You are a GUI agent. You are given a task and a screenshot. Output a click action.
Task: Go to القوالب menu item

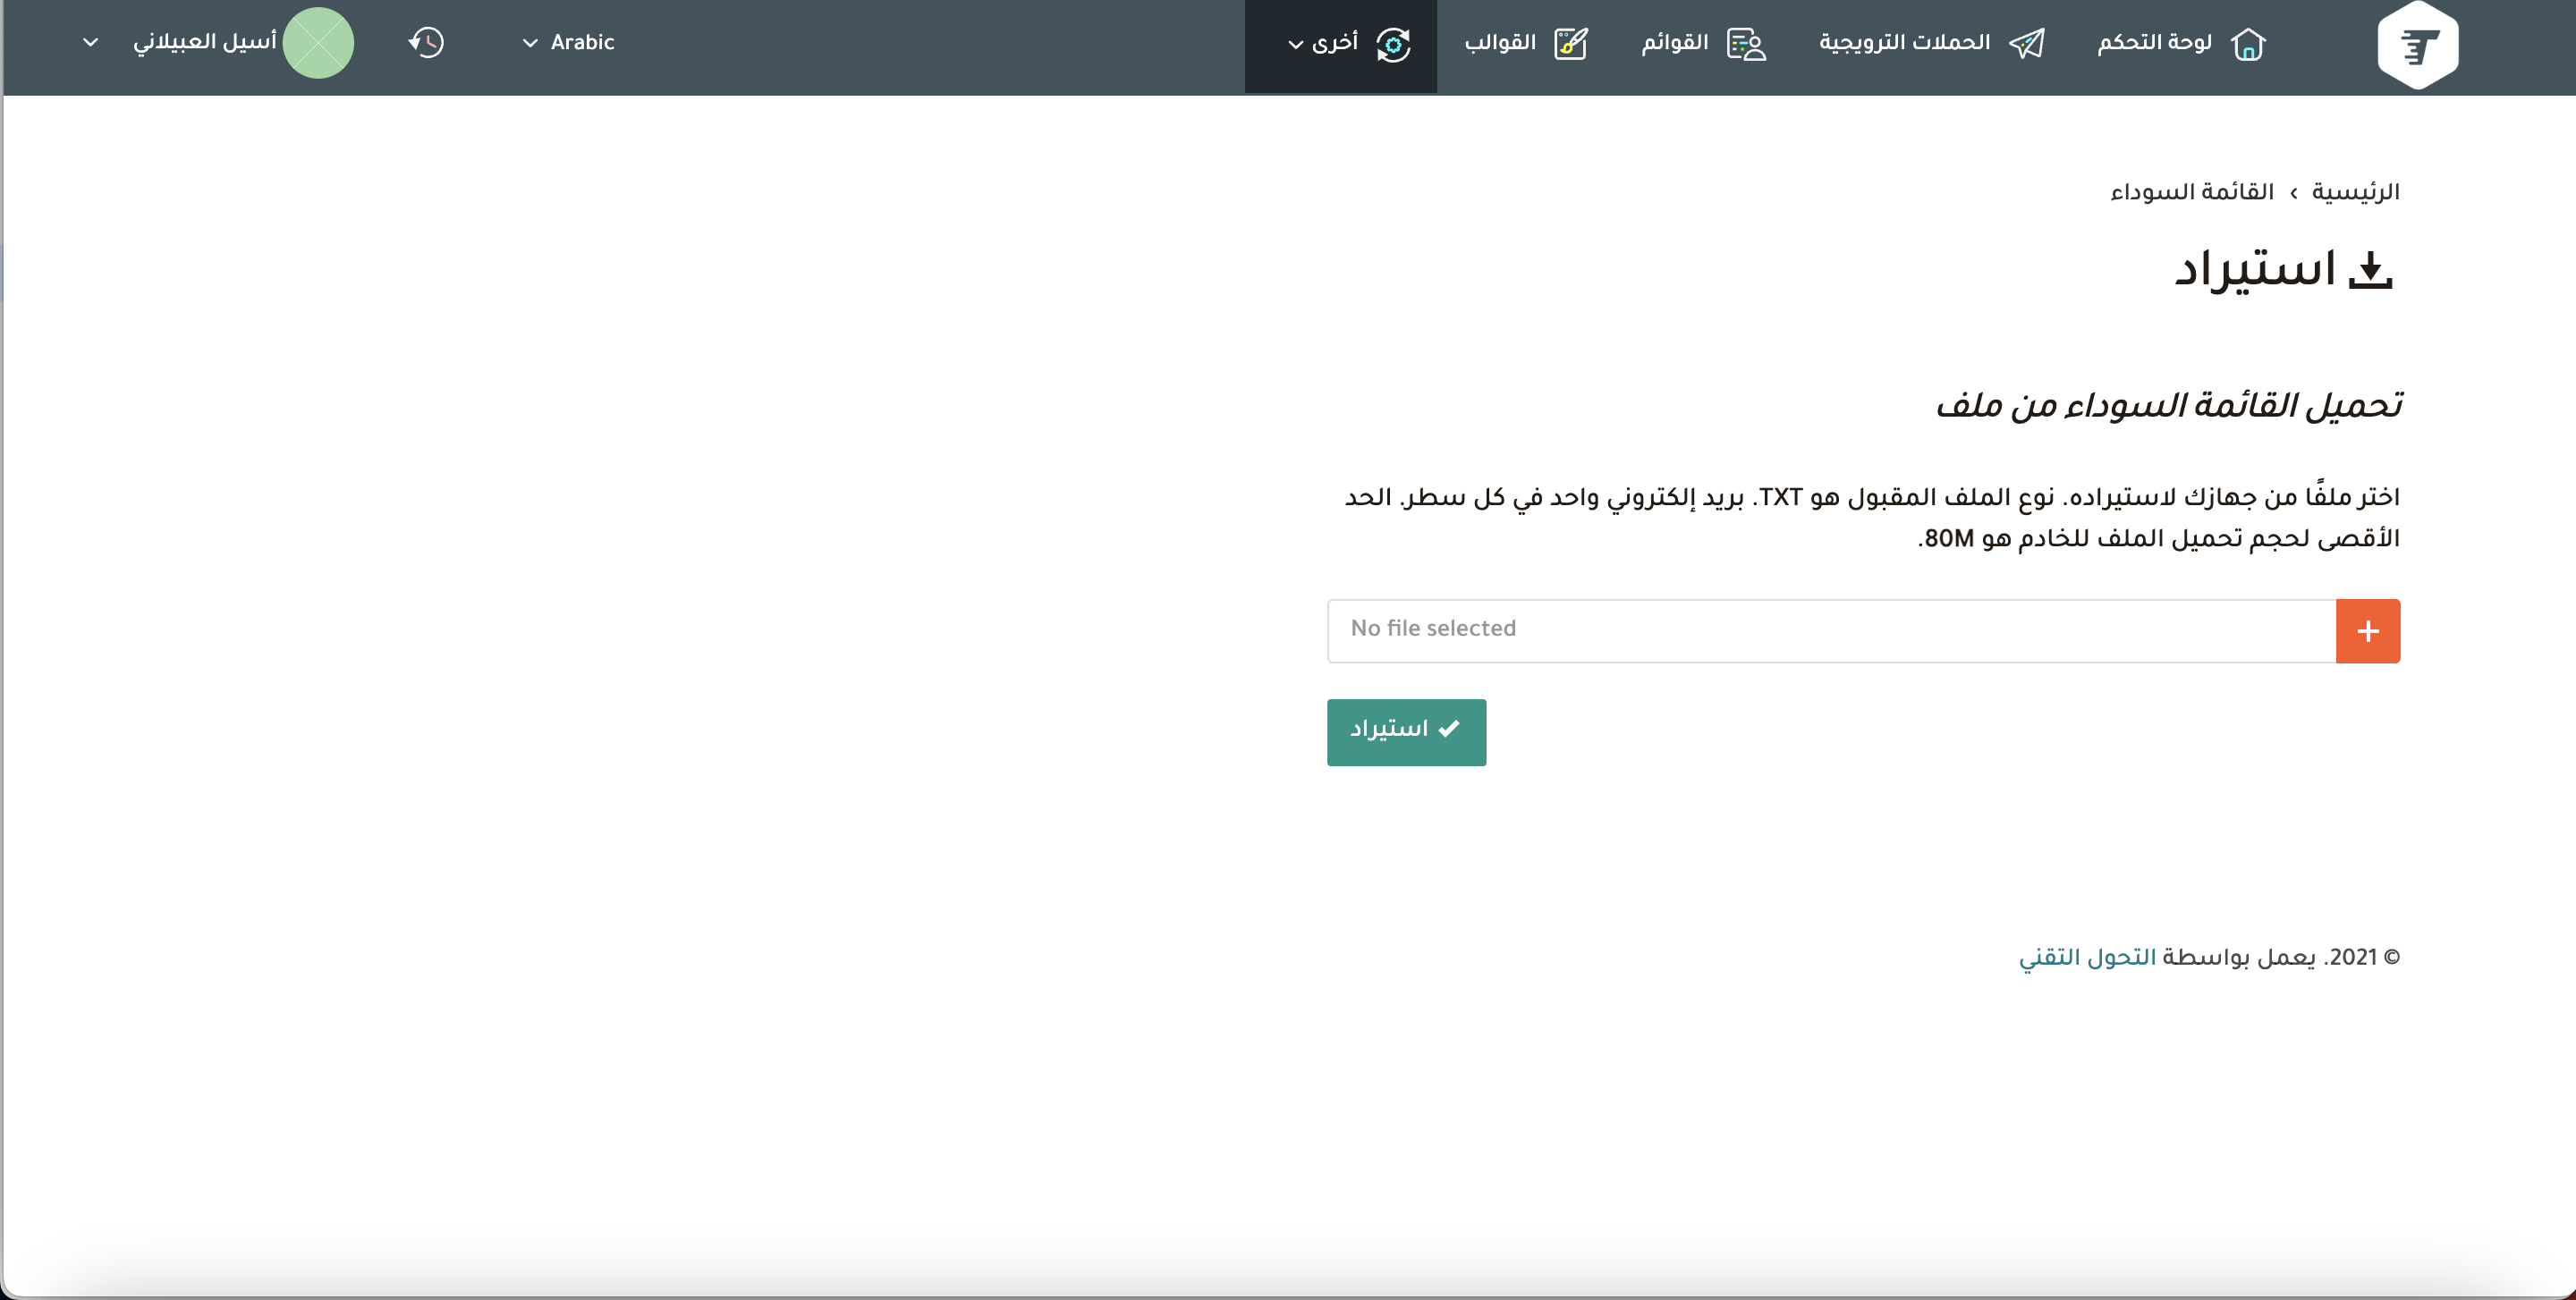click(x=1500, y=42)
